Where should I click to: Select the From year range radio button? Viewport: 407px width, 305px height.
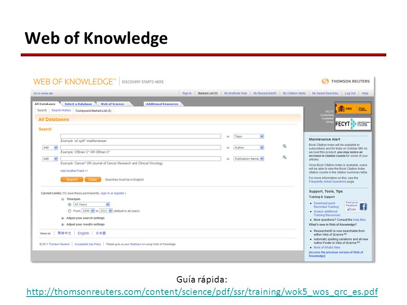coord(70,211)
